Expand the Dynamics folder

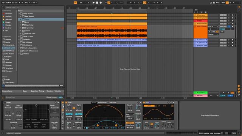[x=19, y=39]
